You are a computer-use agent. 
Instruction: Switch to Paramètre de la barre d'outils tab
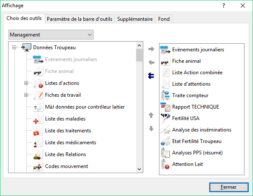tap(80, 19)
